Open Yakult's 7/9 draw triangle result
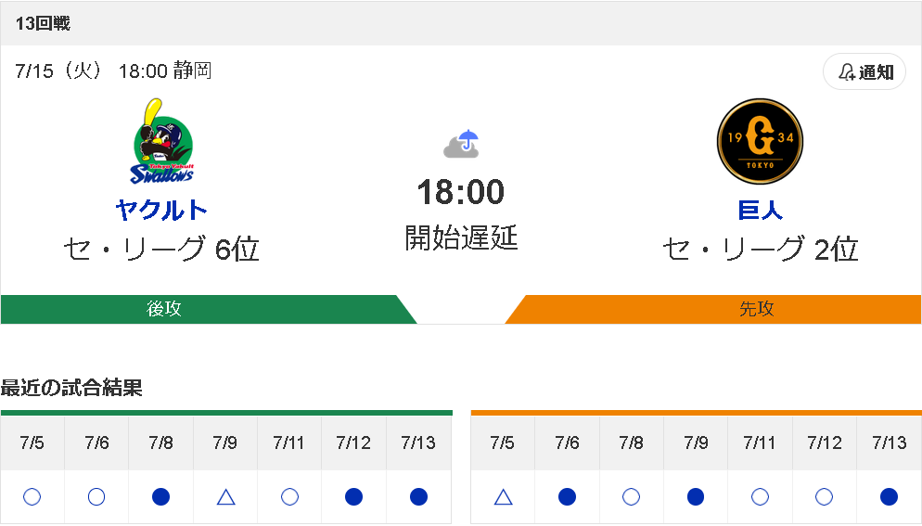 225,497
